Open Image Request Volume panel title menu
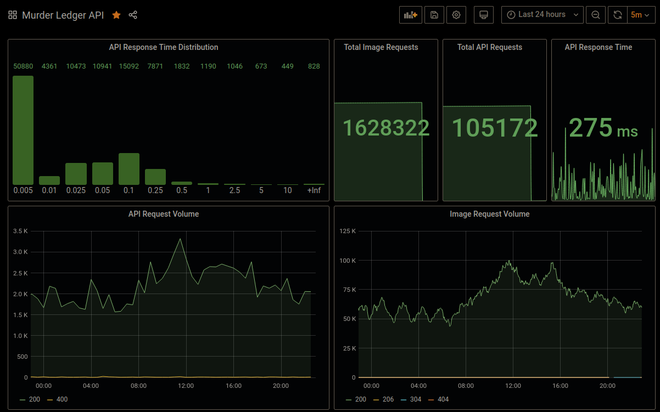Viewport: 660px width, 412px height. (x=489, y=214)
